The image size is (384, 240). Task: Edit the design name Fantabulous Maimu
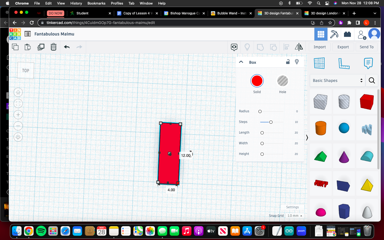coord(54,34)
